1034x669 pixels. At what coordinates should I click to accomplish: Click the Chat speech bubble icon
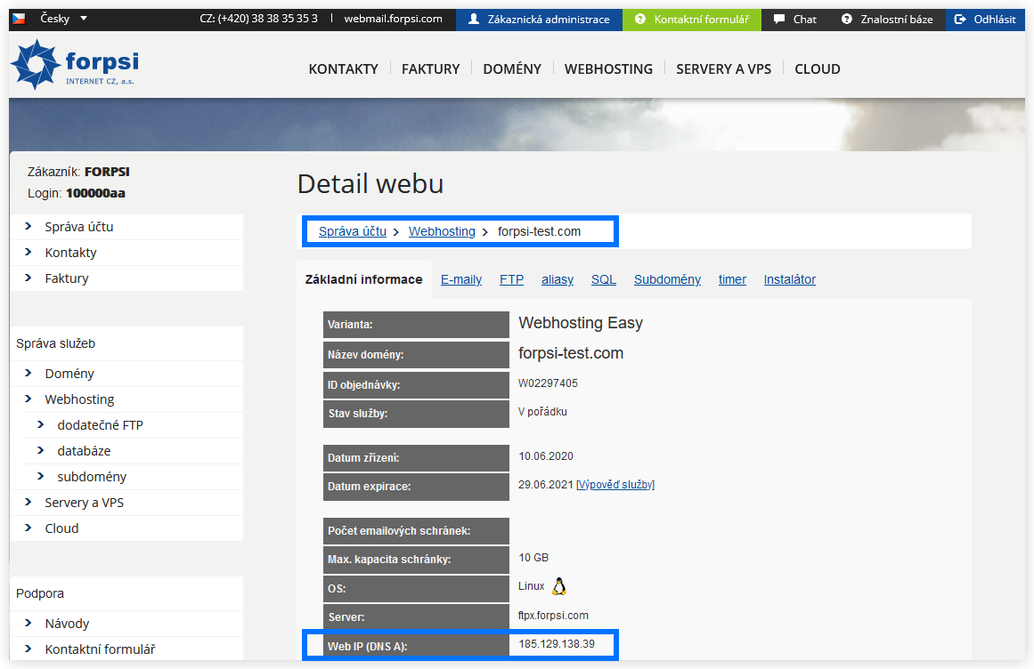[x=779, y=19]
